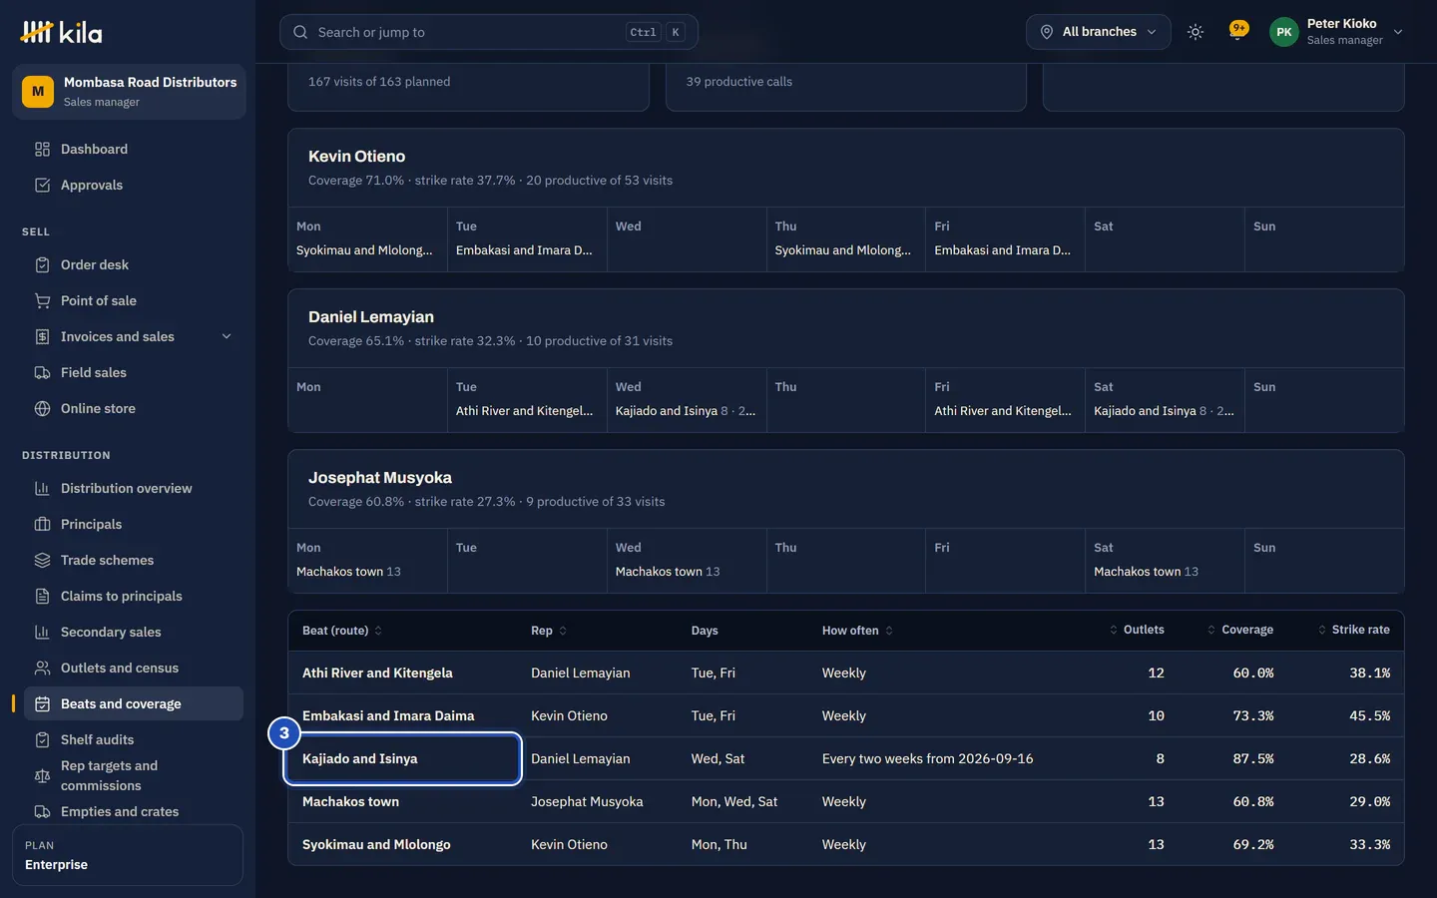Image resolution: width=1437 pixels, height=898 pixels.
Task: Sort table by Coverage column
Action: tap(1239, 630)
